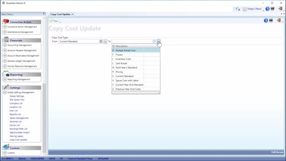Open Carrier List
The width and height of the screenshot is (286, 161).
pyautogui.click(x=15, y=125)
